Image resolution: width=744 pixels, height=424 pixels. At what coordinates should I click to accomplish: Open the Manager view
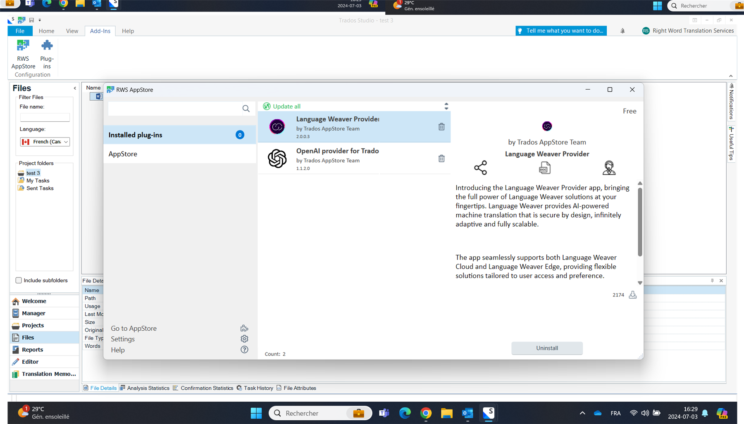44,313
